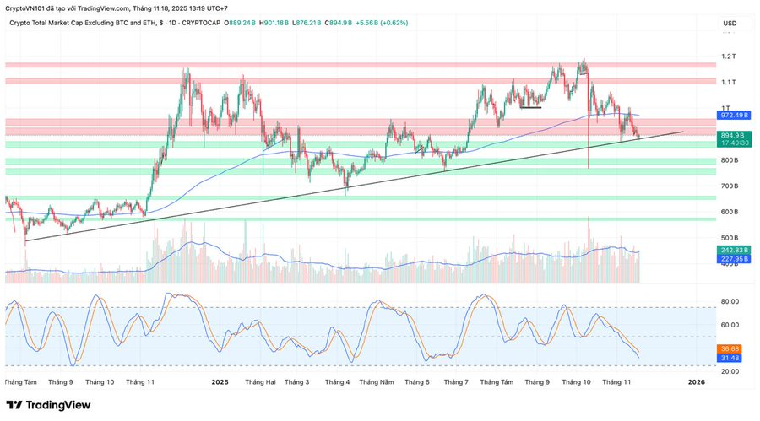Select the topmost red resistance zone near 1.2T
Screen dimensions: 760x421
click(338, 65)
